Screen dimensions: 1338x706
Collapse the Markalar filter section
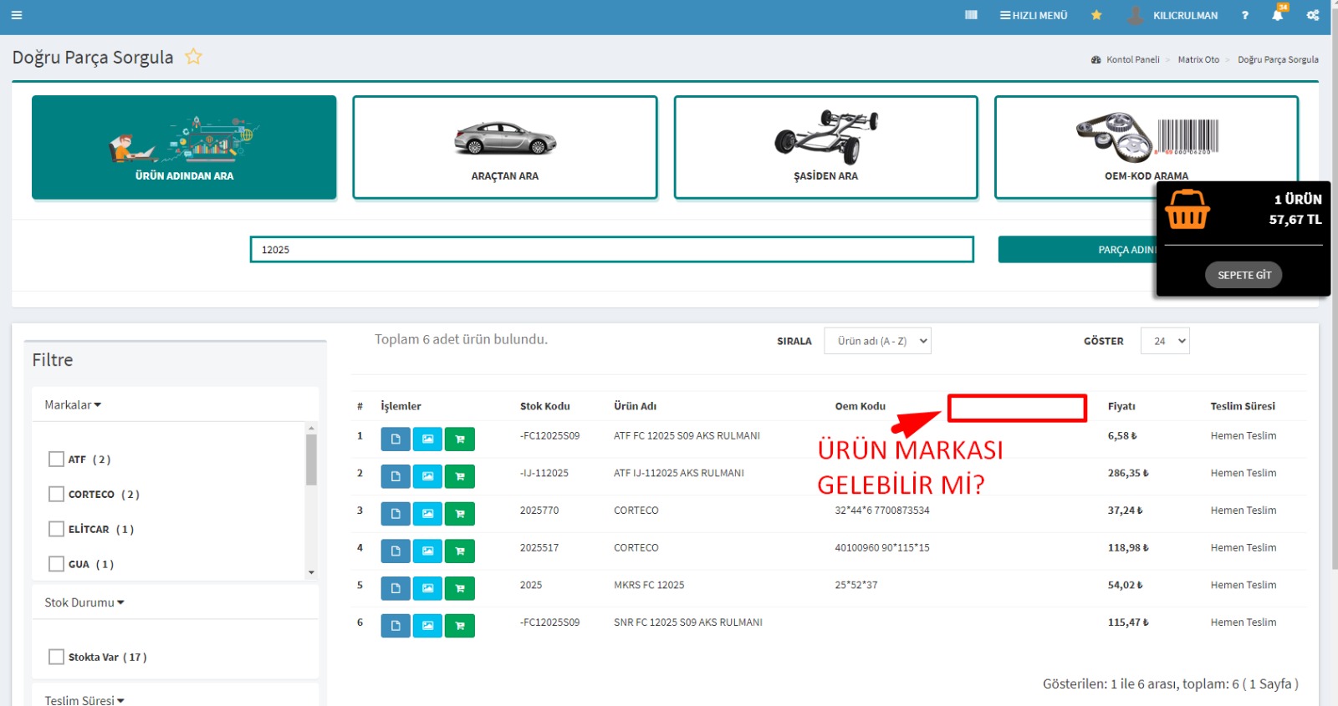73,405
